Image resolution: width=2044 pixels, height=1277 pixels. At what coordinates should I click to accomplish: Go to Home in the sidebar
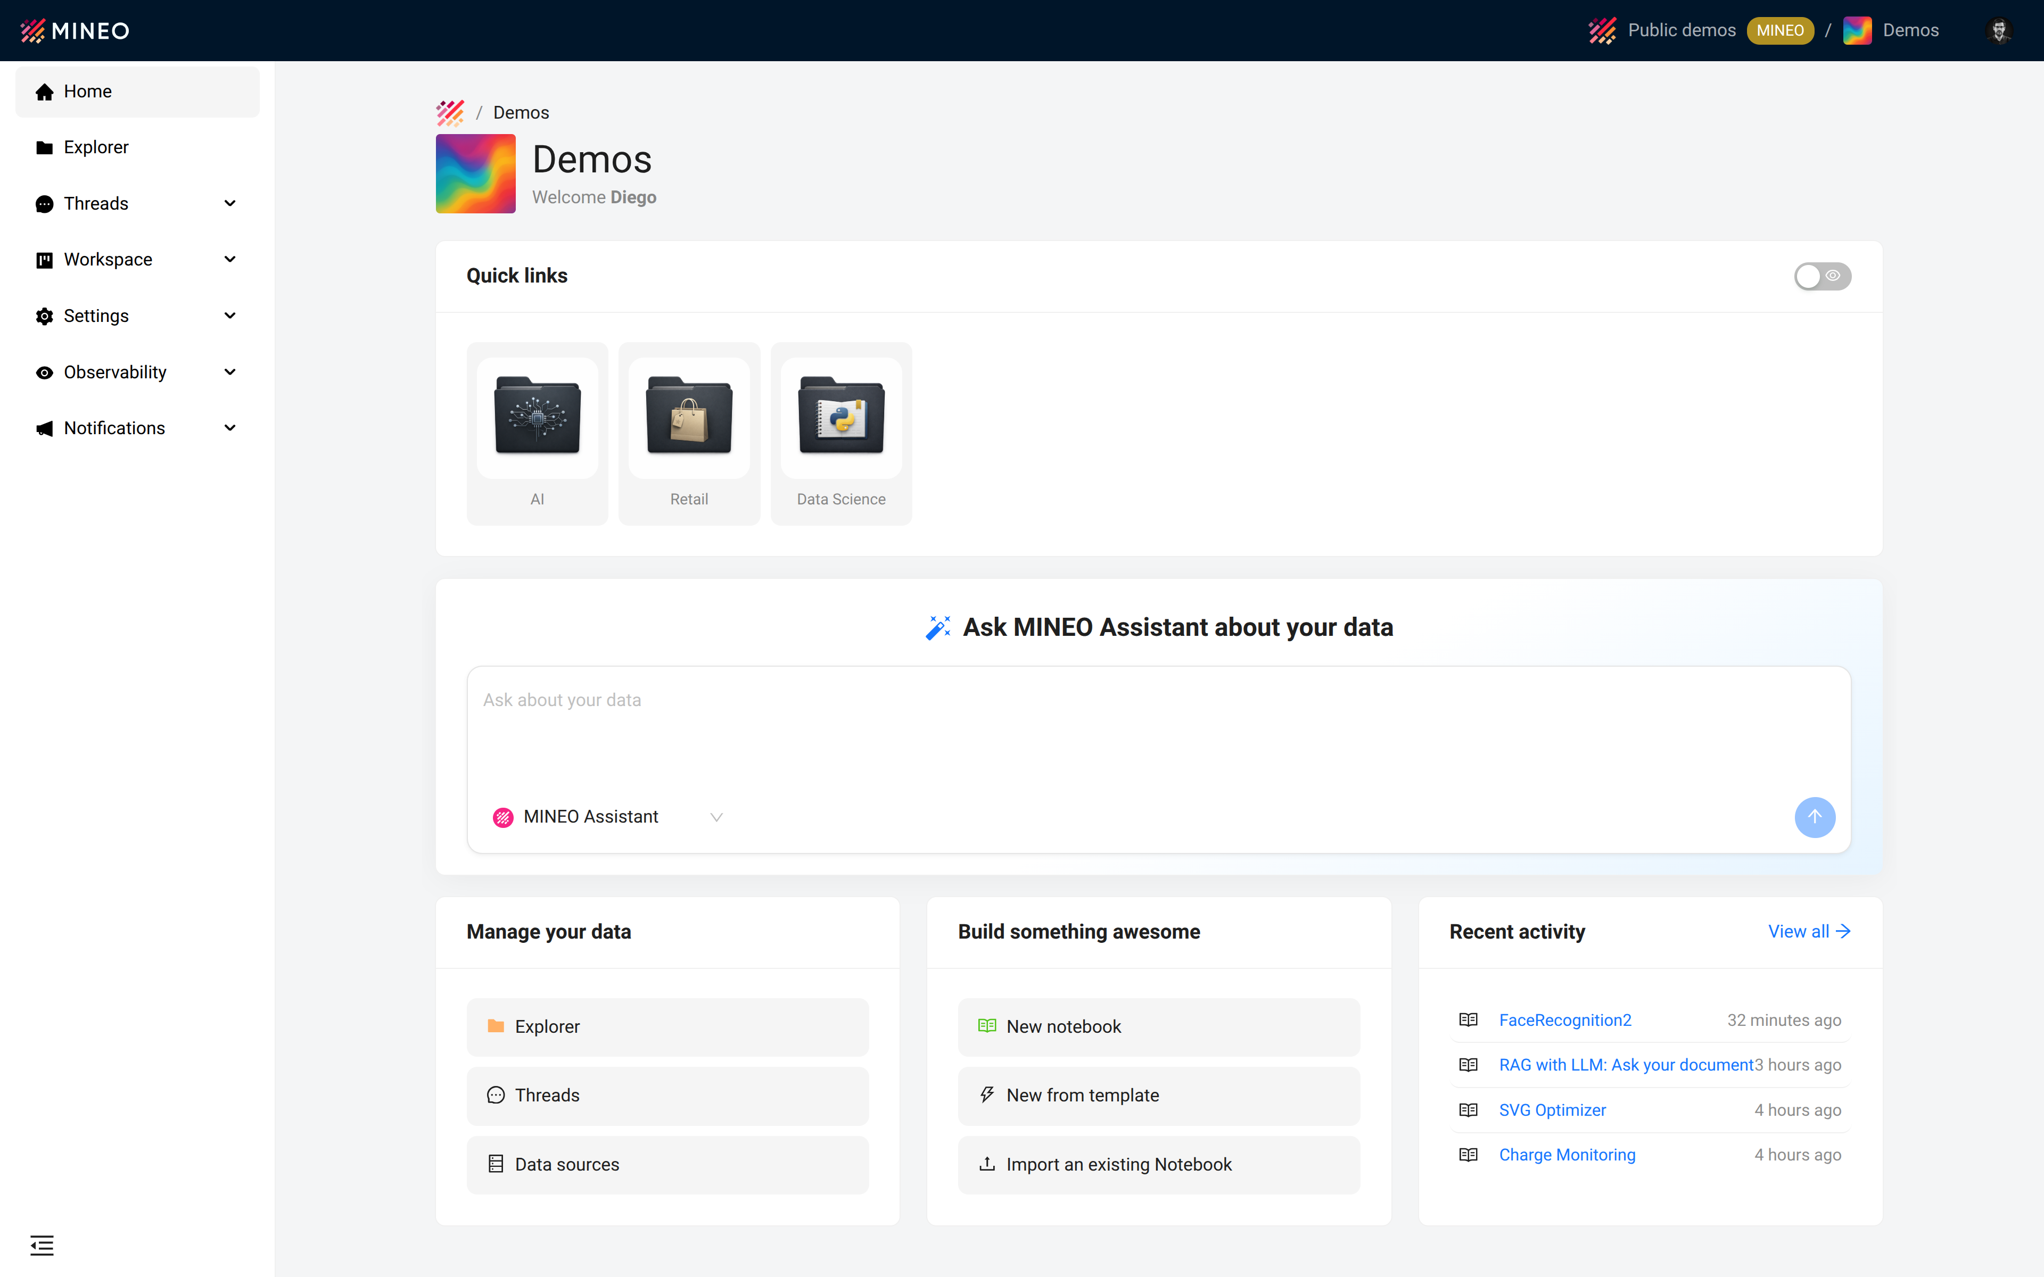pos(87,91)
